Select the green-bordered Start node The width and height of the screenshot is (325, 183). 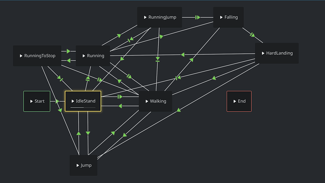37,101
